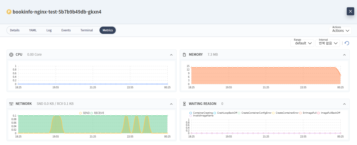The height and width of the screenshot is (145, 357).
Task: Collapse the NETWORK panel
Action: 171,104
